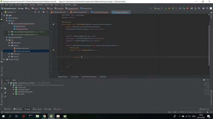213x119 pixels.
Task: Close the MainActivity.java tab
Action: pos(129,12)
